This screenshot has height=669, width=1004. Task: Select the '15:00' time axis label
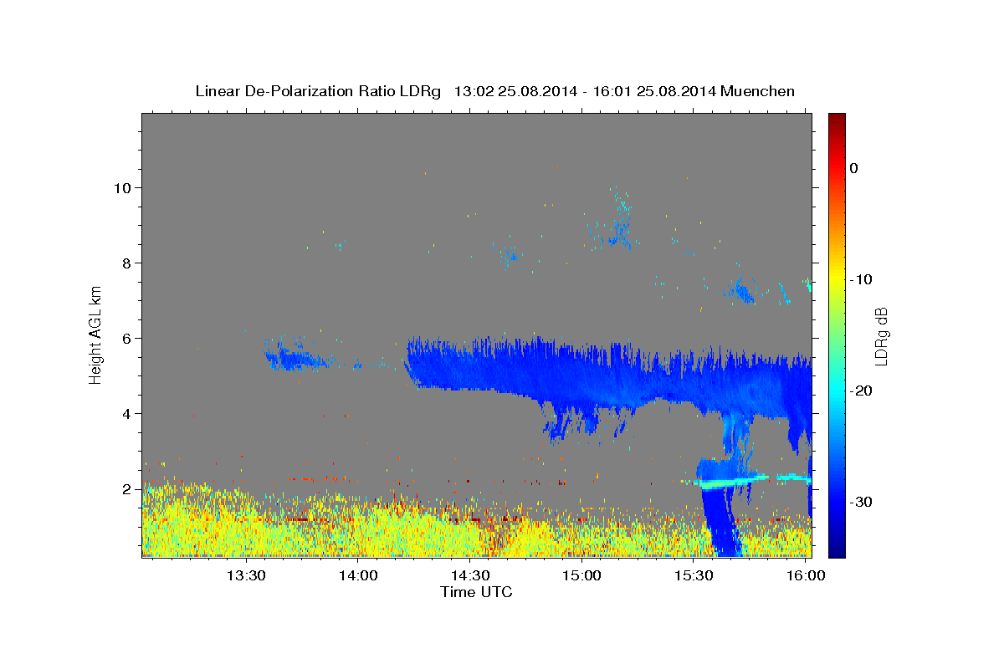pos(582,576)
